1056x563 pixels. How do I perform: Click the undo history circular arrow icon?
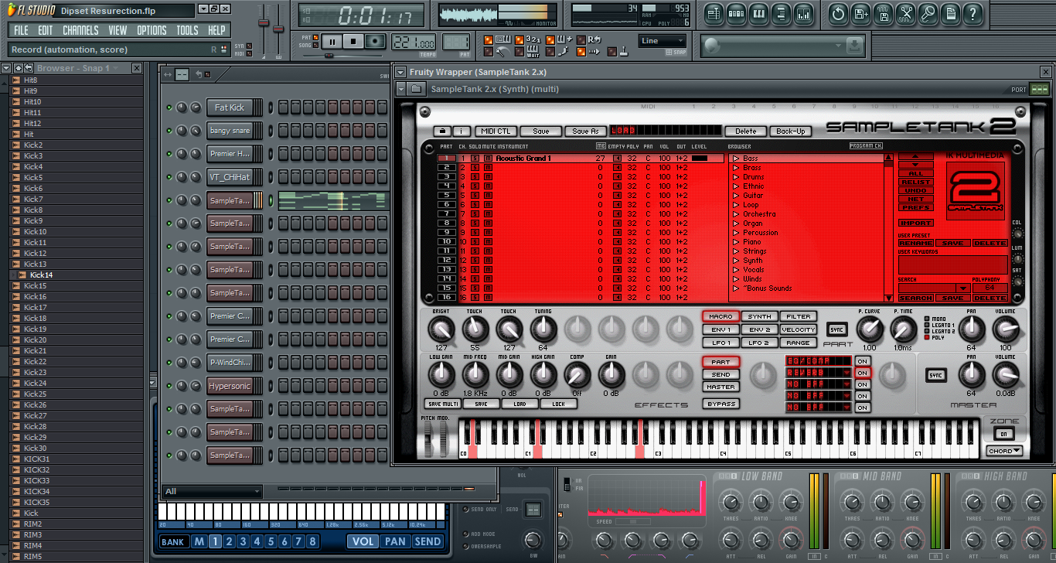click(838, 13)
